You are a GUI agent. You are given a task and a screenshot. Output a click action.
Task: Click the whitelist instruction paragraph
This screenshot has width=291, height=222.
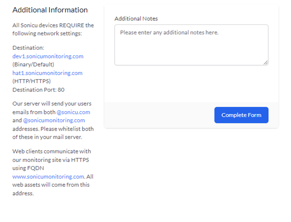coord(53,129)
